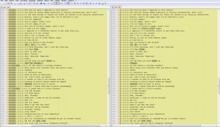
Task: Click line number 225 in right pane
Action: 114,63
